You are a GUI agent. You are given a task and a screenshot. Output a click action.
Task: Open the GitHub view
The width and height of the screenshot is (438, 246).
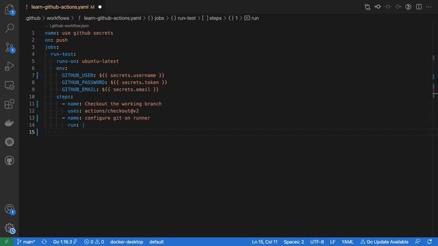[x=10, y=161]
